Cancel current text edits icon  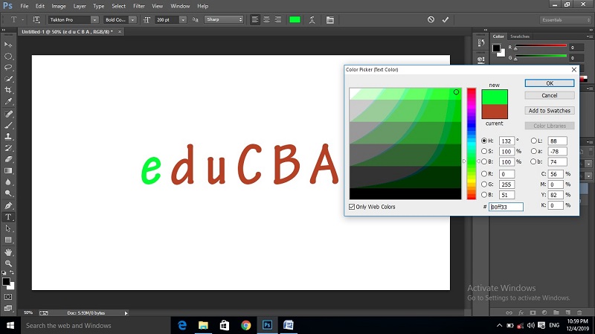431,19
